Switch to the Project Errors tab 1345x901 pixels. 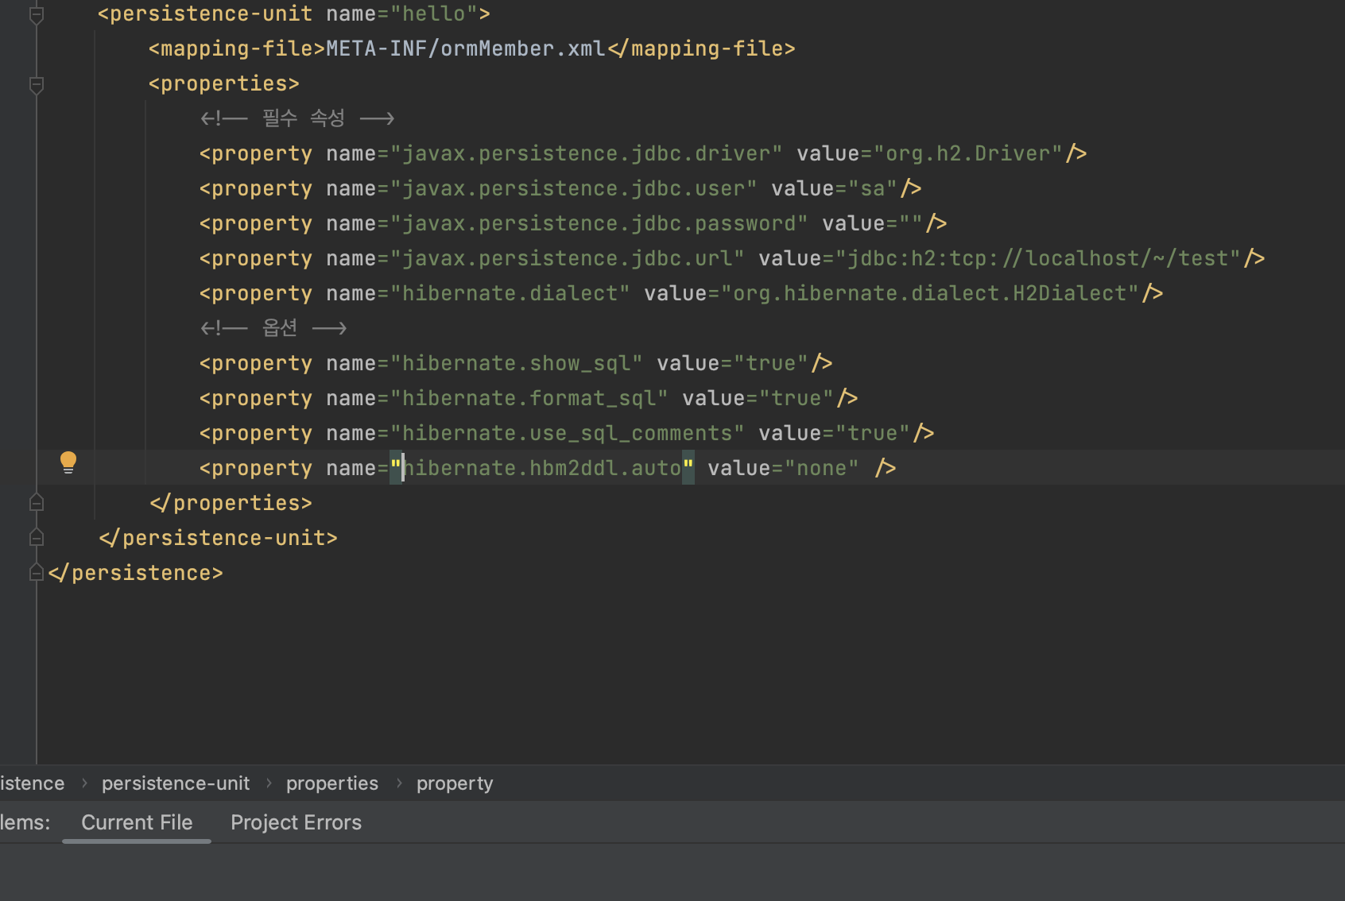coord(296,822)
